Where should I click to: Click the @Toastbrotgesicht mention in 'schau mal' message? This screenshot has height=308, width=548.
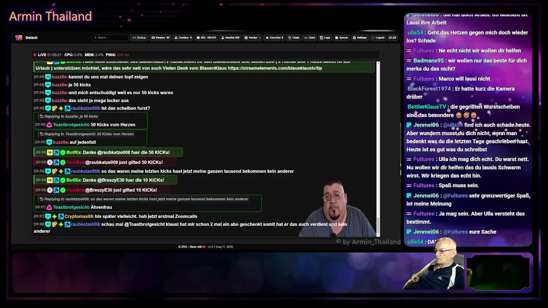(144, 224)
